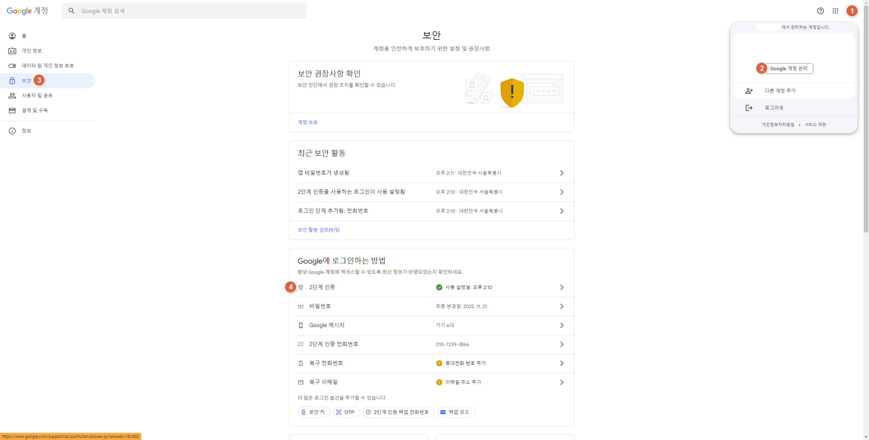Open the 비밀번호 row chevron
The width and height of the screenshot is (869, 440).
coord(561,306)
